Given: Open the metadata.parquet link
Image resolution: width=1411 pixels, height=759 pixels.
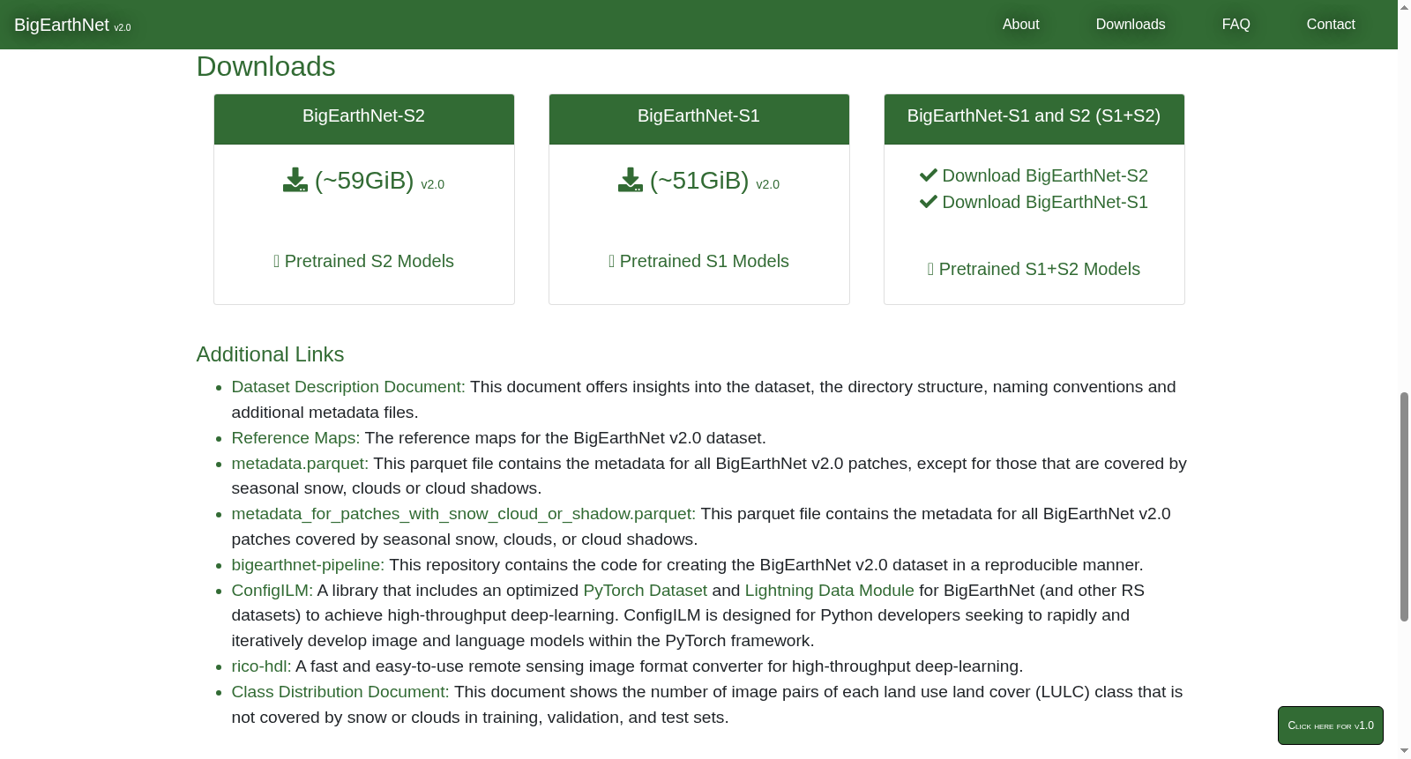Looking at the screenshot, I should tap(300, 464).
